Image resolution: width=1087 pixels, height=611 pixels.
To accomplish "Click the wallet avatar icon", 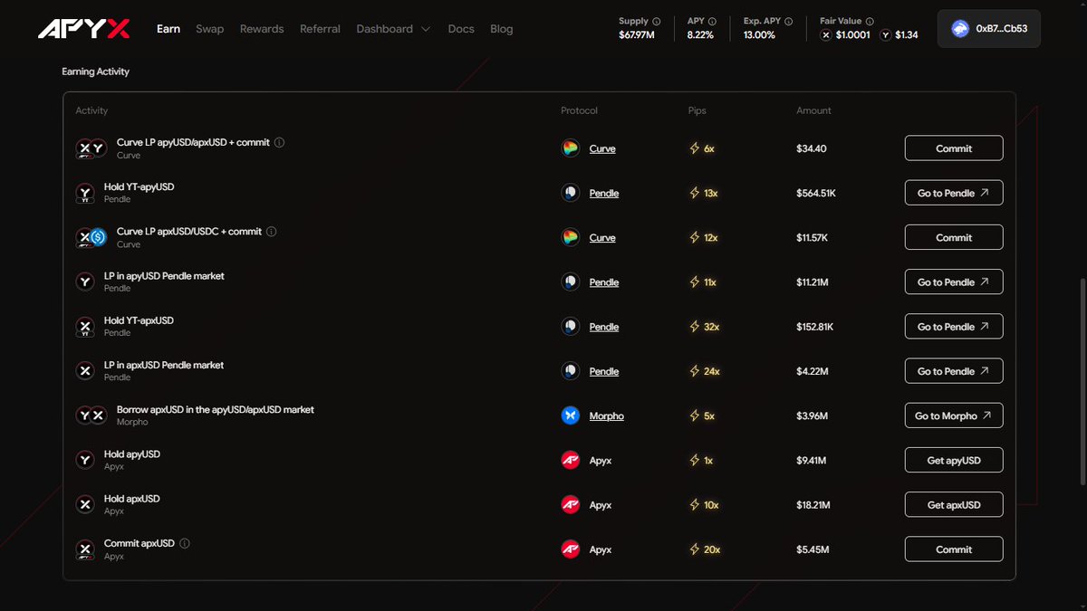I will 960,29.
